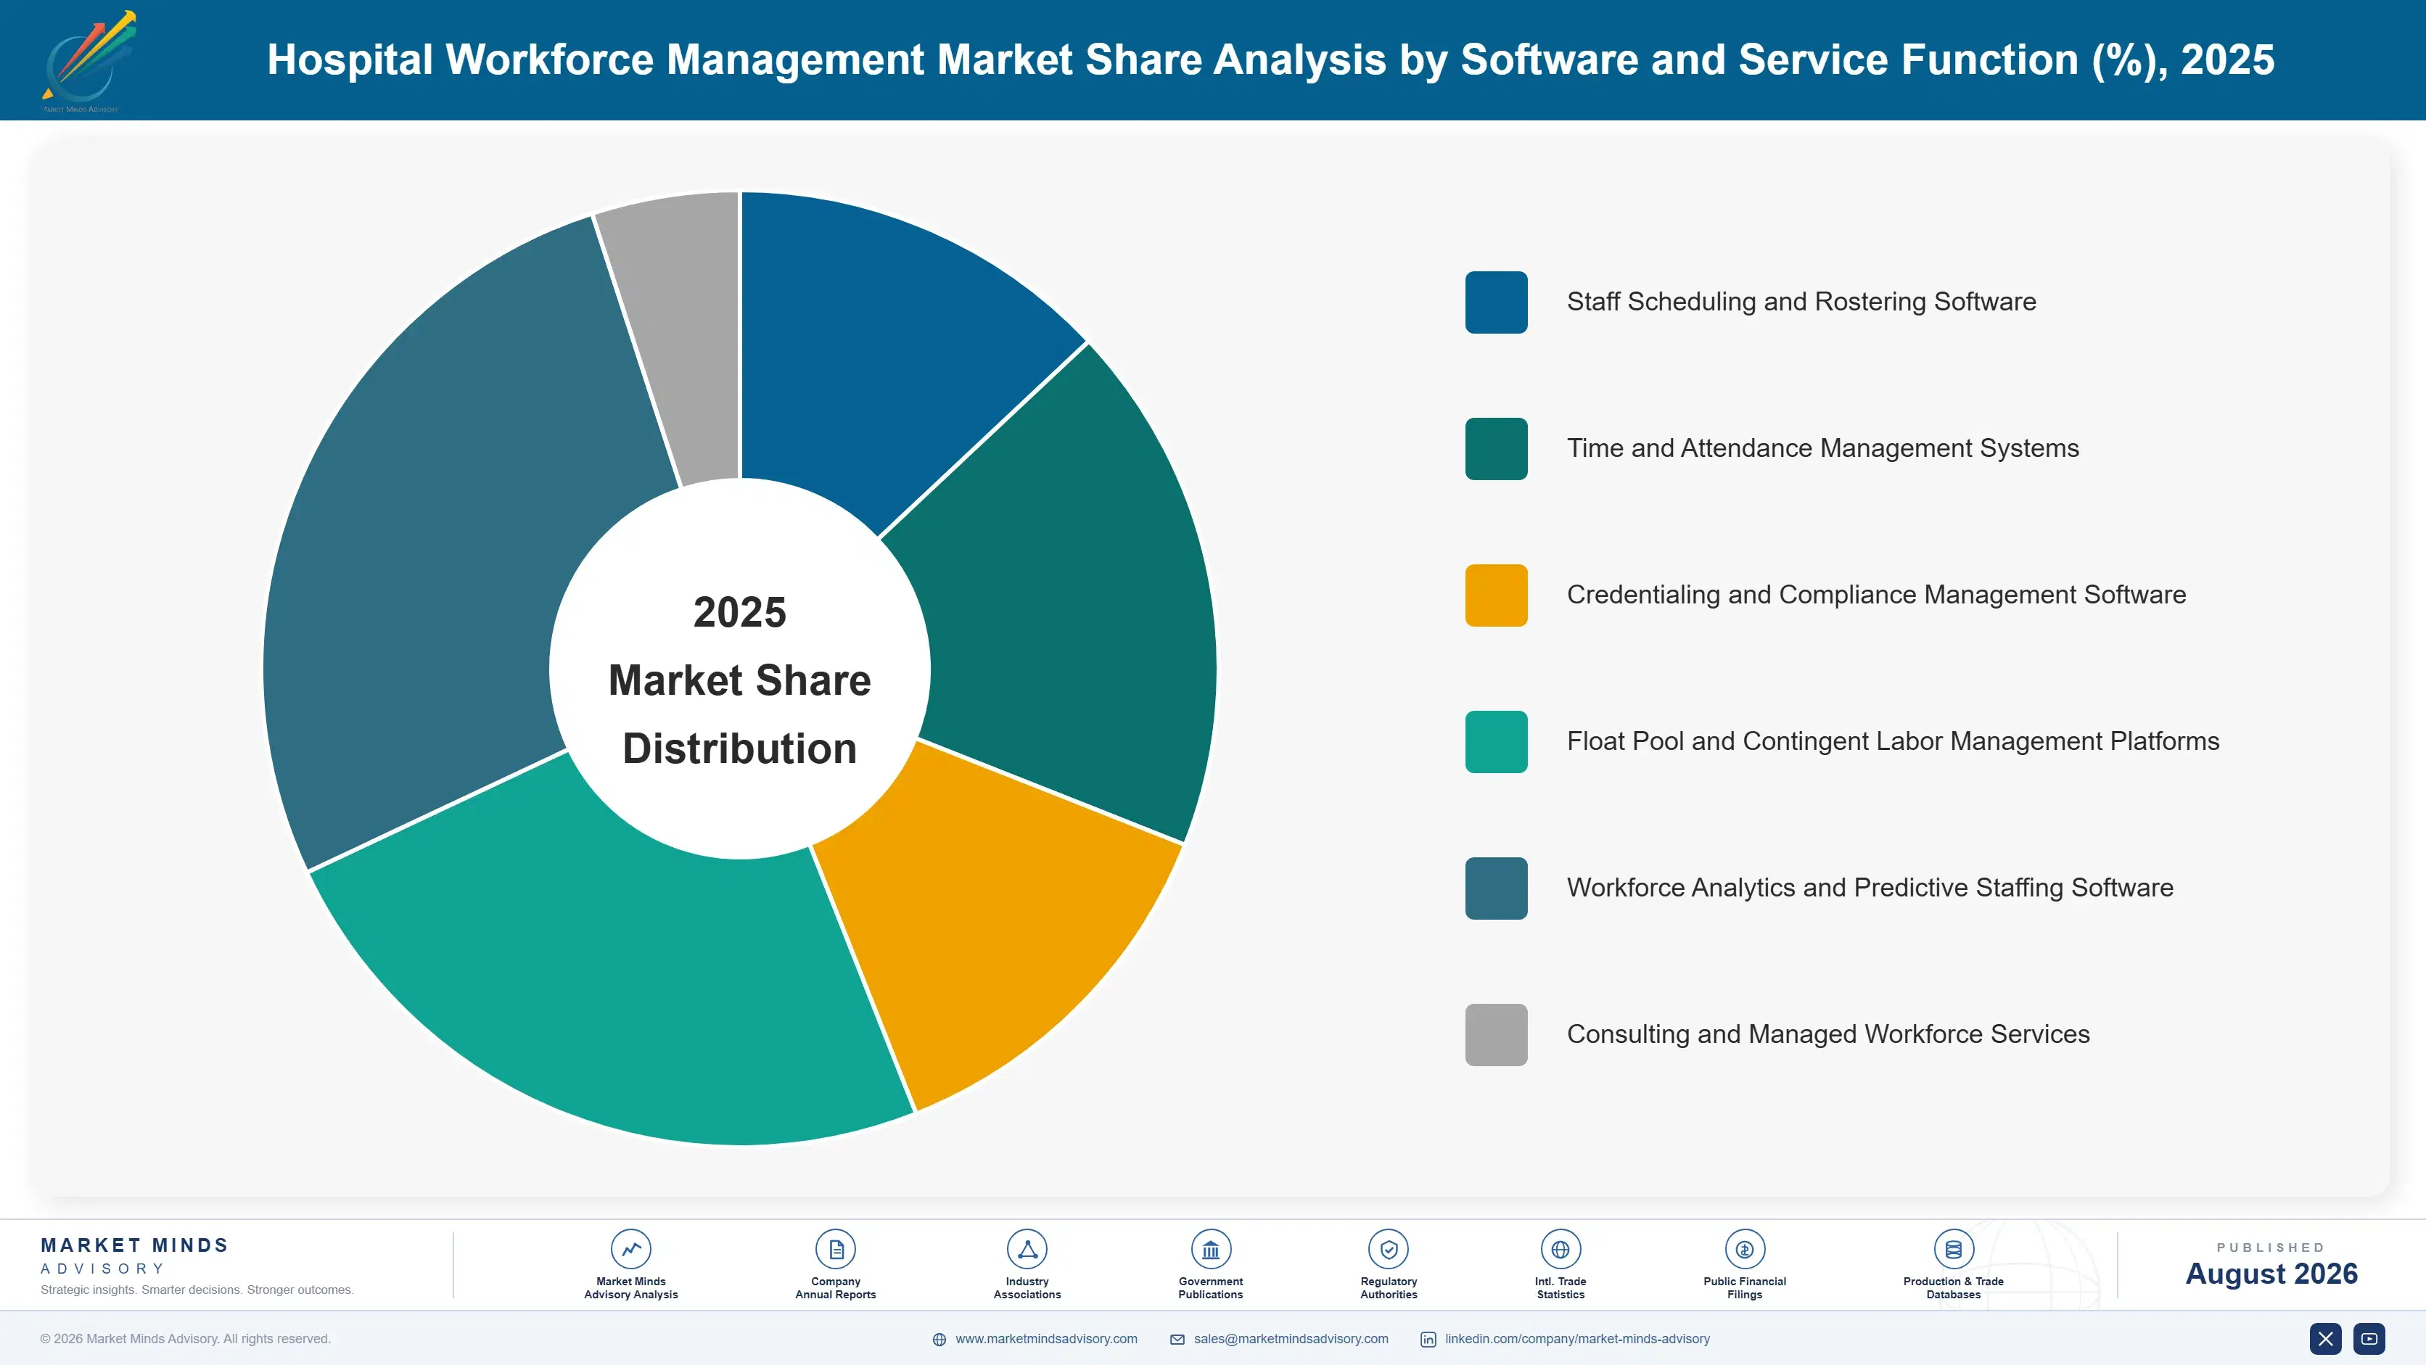Click the Public Financial Filings icon
Viewport: 2426px width, 1365px height.
coord(1744,1249)
